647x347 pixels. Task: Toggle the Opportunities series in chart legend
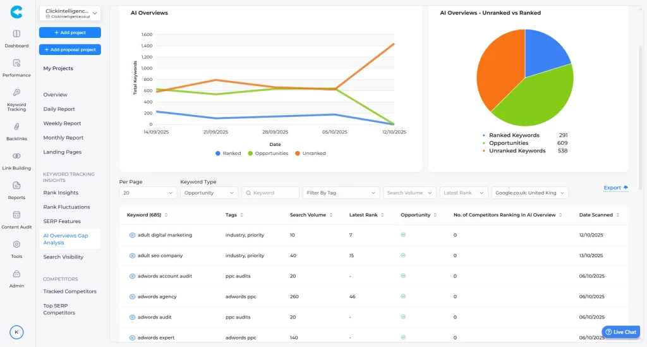267,153
